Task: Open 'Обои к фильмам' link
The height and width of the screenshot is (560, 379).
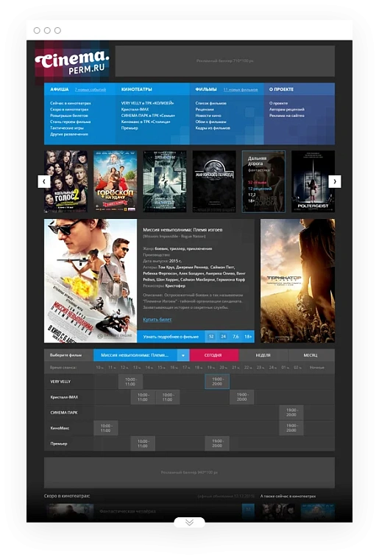Action: pyautogui.click(x=210, y=122)
